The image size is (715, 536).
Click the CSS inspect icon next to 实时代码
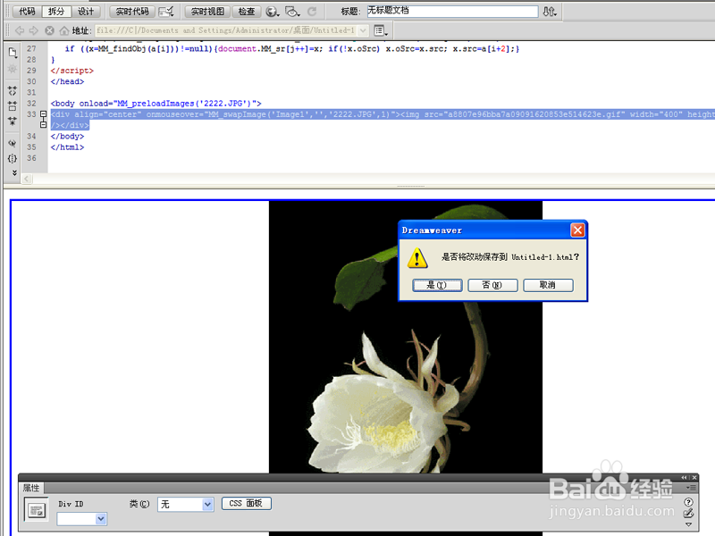click(166, 12)
